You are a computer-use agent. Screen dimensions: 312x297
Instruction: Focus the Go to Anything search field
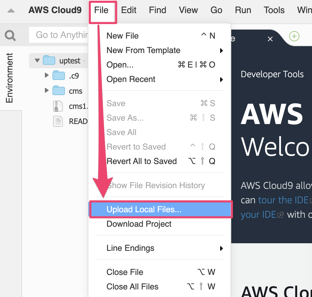(x=59, y=35)
